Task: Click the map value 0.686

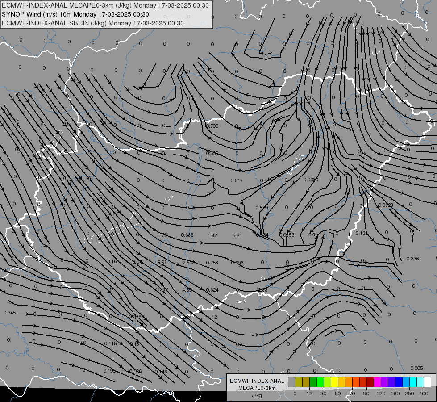Action: coord(187,235)
